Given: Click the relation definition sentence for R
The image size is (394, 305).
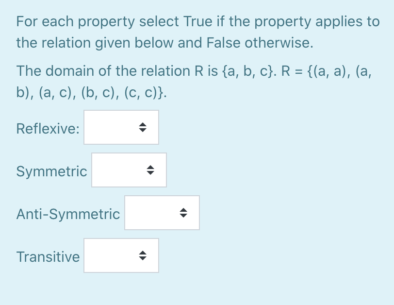Looking at the screenshot, I should pyautogui.click(x=194, y=81).
